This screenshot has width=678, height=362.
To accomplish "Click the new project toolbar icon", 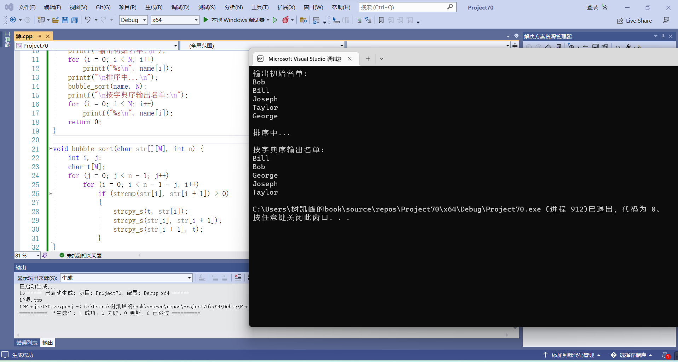I will pyautogui.click(x=41, y=20).
